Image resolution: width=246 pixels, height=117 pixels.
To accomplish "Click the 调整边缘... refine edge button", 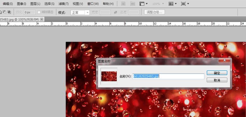I will point(154,12).
